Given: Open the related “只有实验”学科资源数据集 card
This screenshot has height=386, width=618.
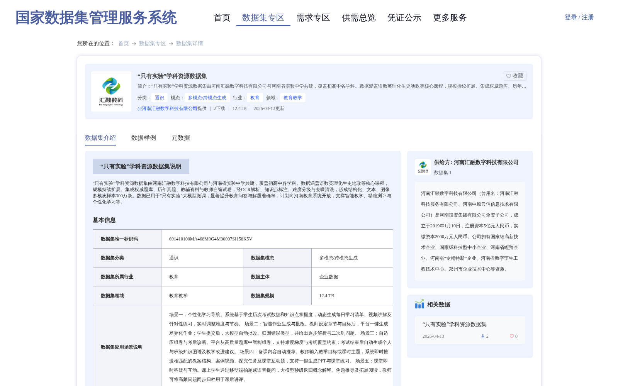Looking at the screenshot, I should coord(470,330).
